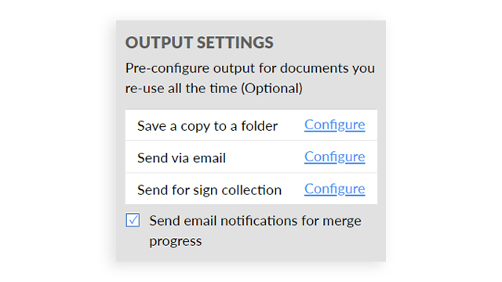Screen dimensions: 502x282
Task: Click the word 'OUTPUT' in the panel title
Action: coord(159,42)
